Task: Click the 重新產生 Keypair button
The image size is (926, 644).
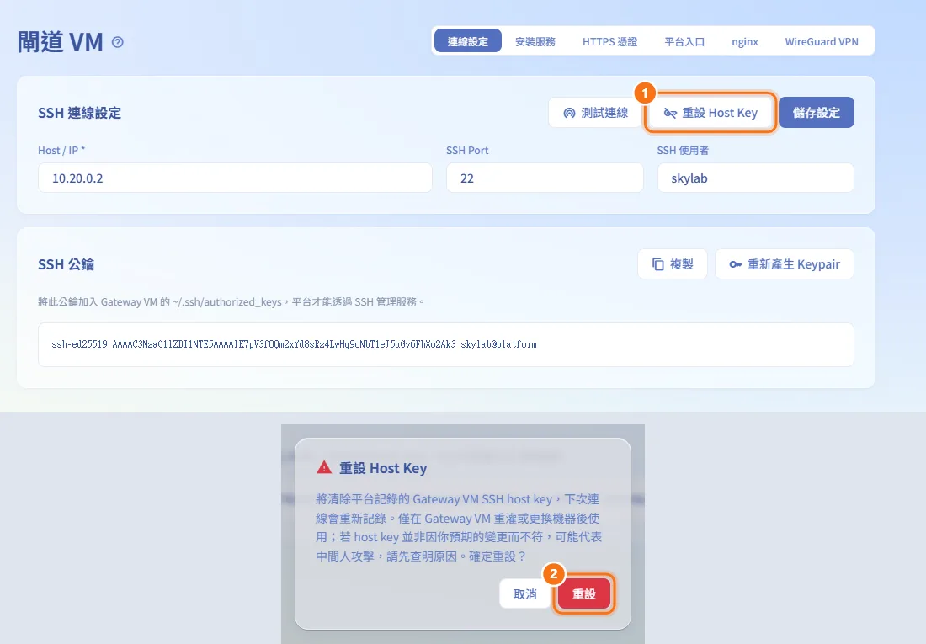Action: coord(785,264)
